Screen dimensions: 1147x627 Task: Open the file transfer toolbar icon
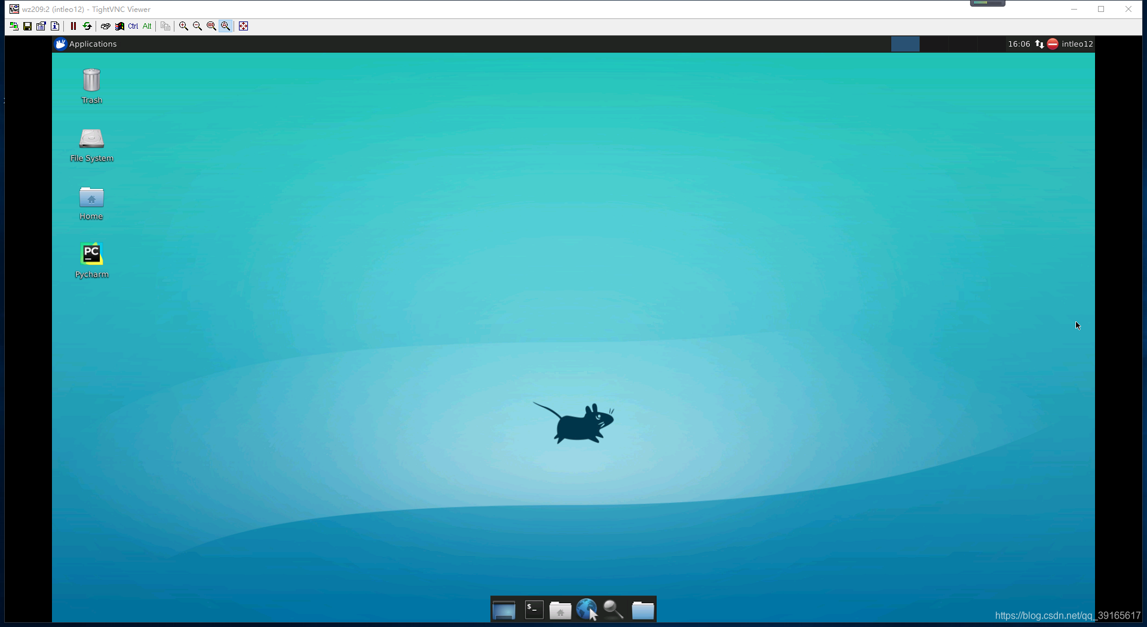(165, 26)
